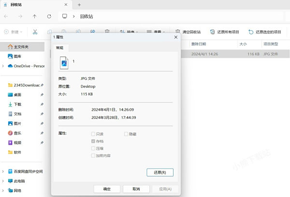Open 此电脑 in sidebar
The image size is (290, 197).
coord(16,181)
